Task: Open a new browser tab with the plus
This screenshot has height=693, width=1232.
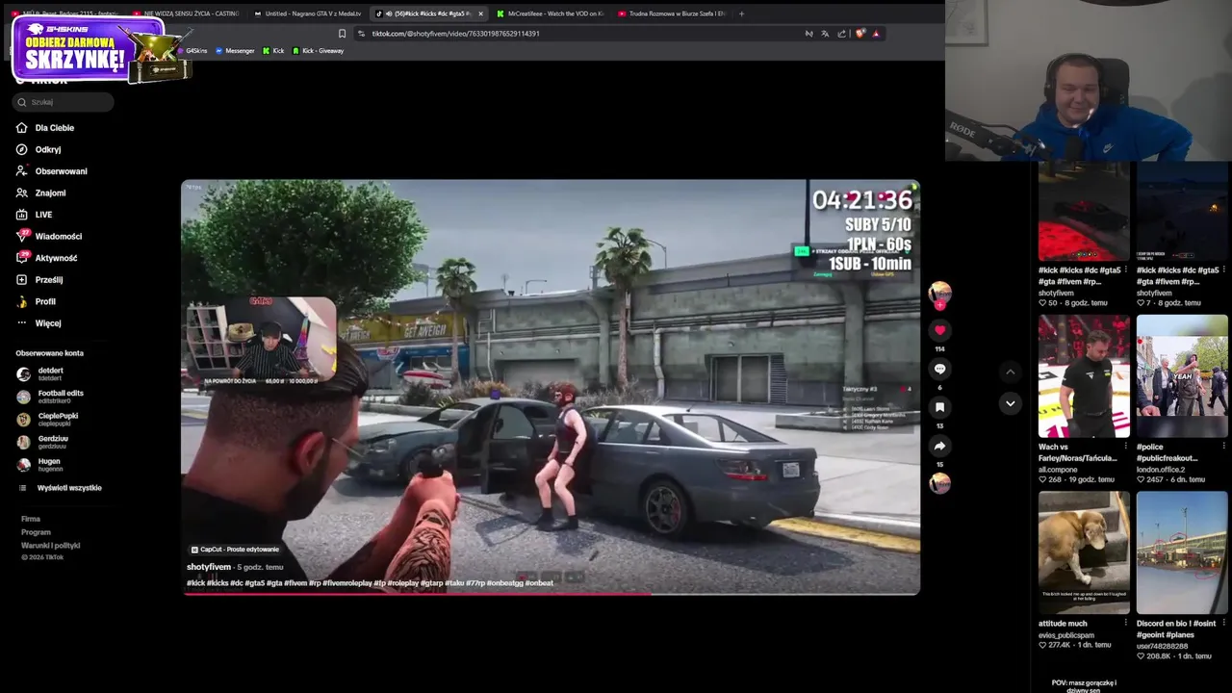Action: [x=741, y=13]
